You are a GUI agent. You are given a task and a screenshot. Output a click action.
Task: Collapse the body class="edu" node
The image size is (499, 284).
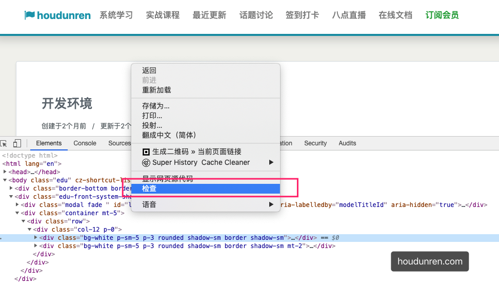(5, 180)
